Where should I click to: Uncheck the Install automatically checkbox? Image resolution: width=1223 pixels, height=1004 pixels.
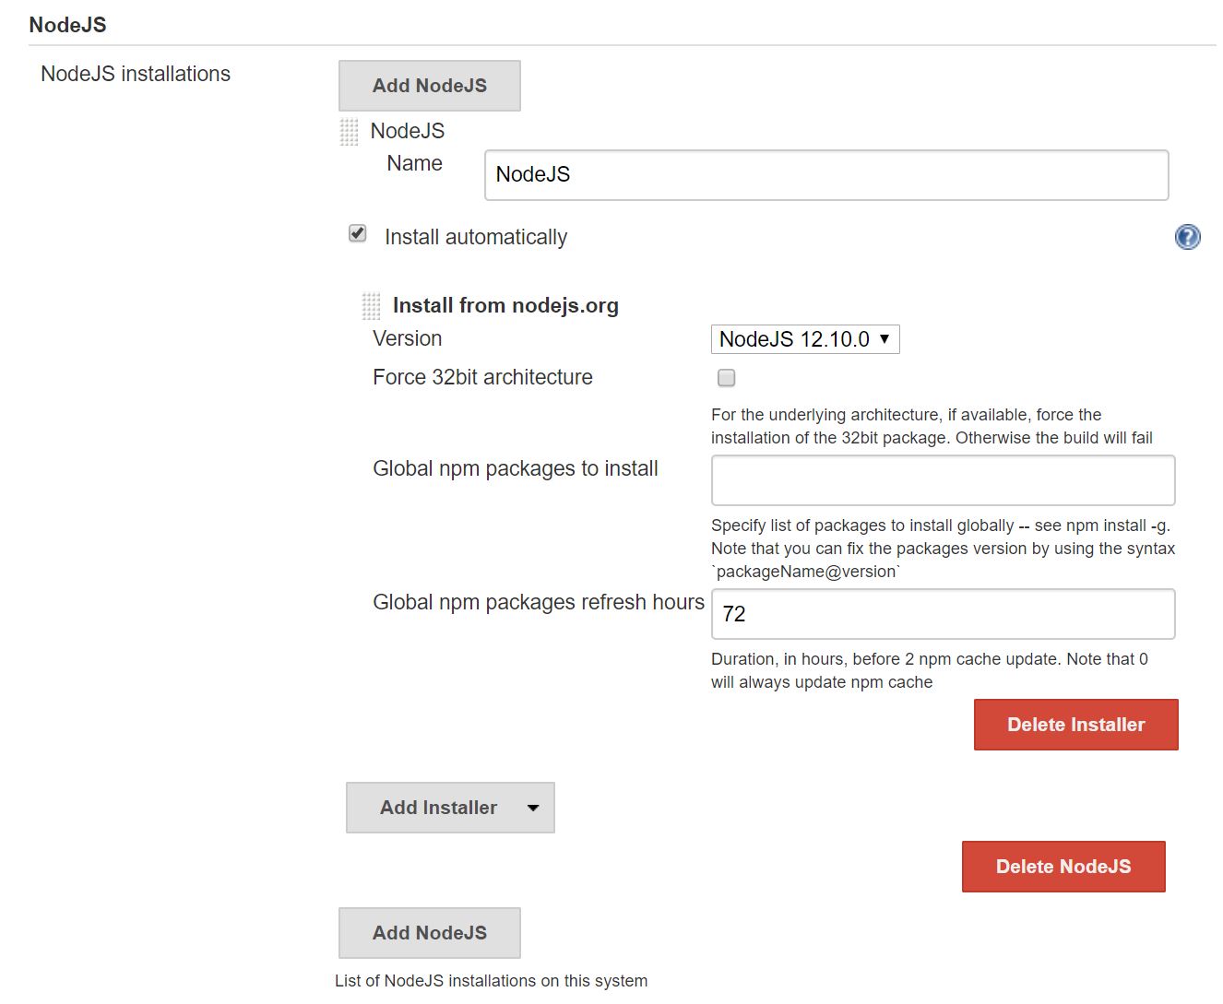(358, 234)
